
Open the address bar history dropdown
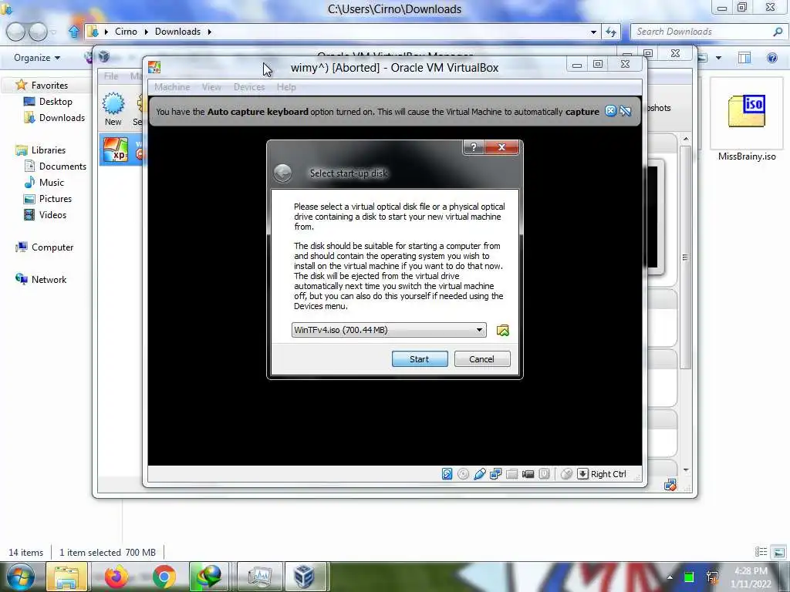[593, 32]
